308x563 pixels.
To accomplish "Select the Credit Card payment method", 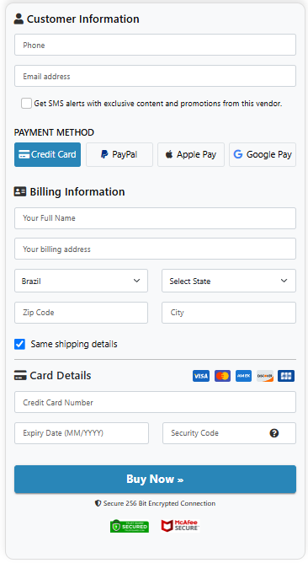I will point(48,154).
